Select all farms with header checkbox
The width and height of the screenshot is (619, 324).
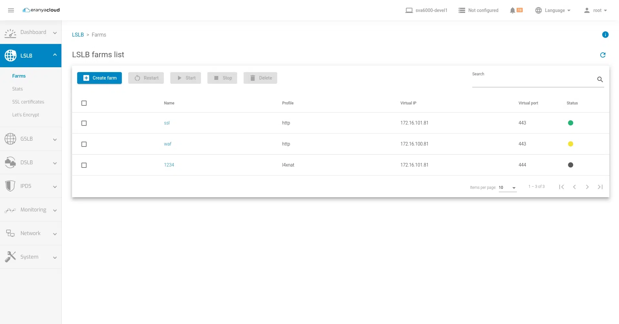coord(84,103)
